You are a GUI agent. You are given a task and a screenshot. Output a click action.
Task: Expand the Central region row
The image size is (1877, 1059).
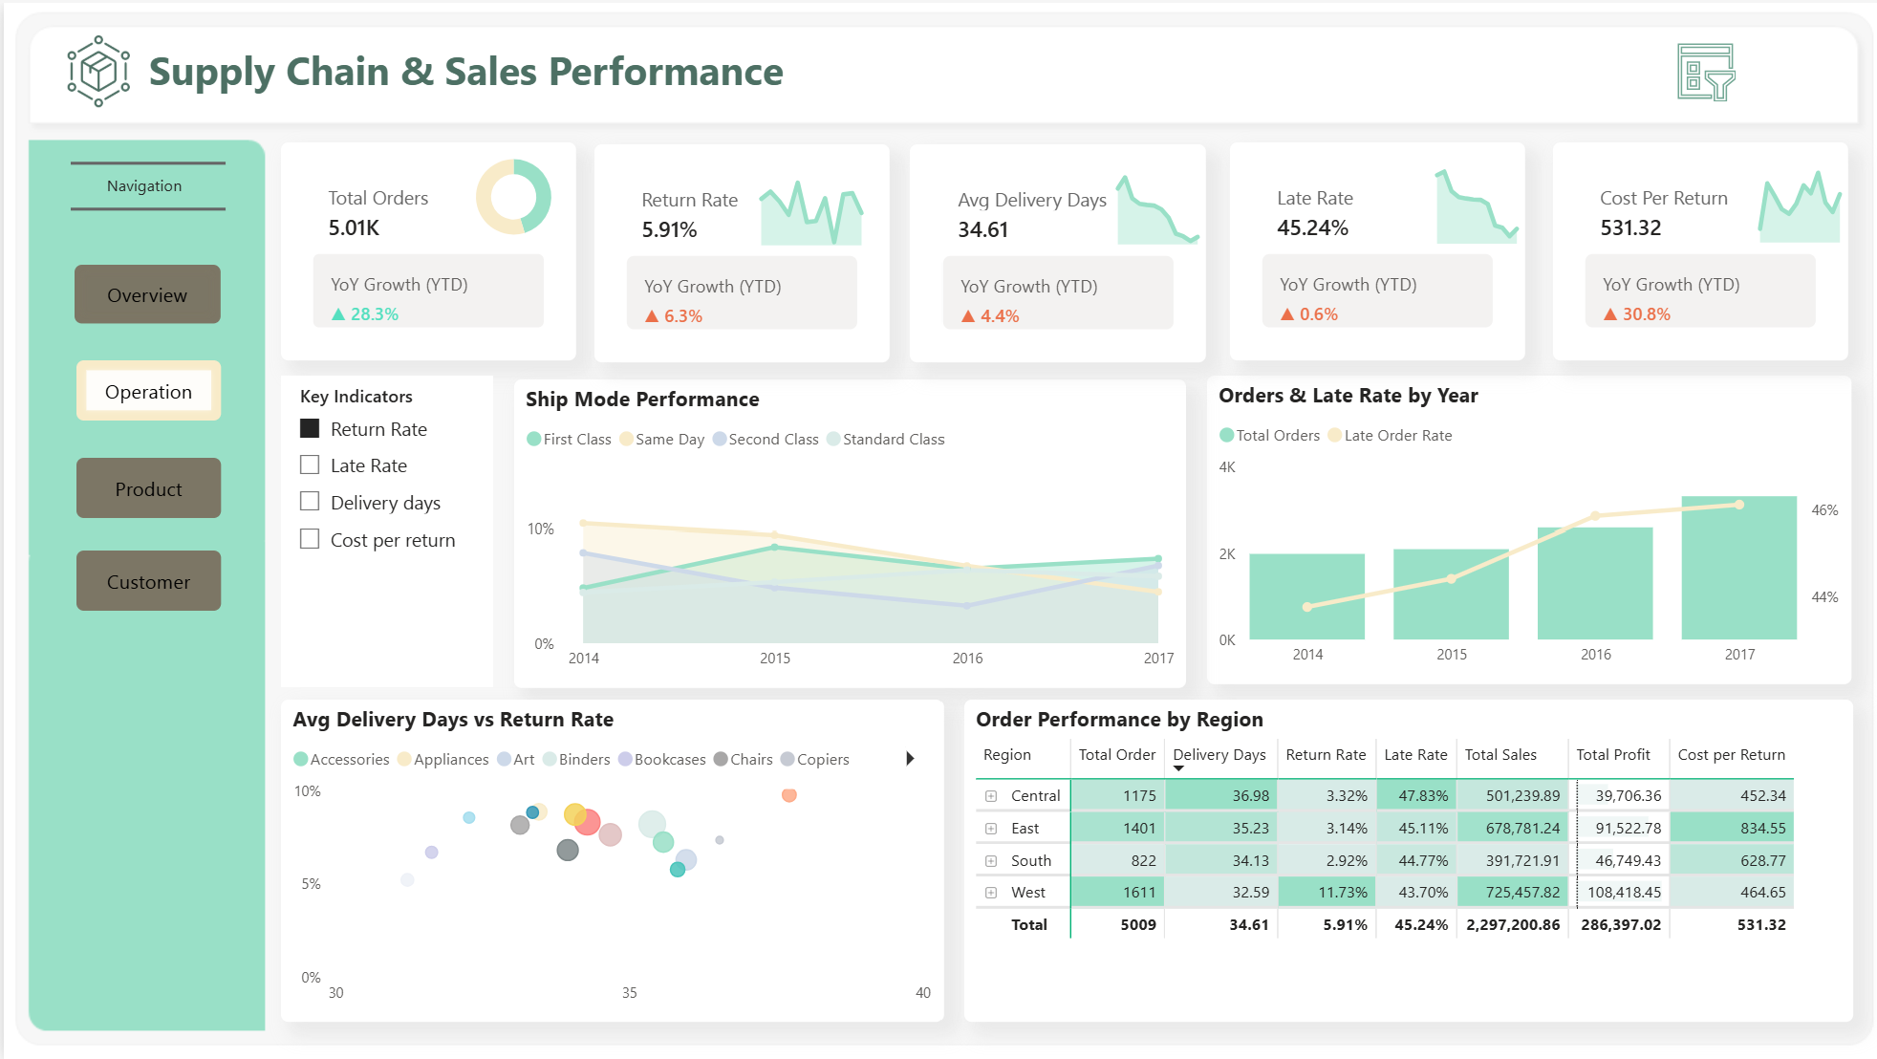pyautogui.click(x=991, y=796)
